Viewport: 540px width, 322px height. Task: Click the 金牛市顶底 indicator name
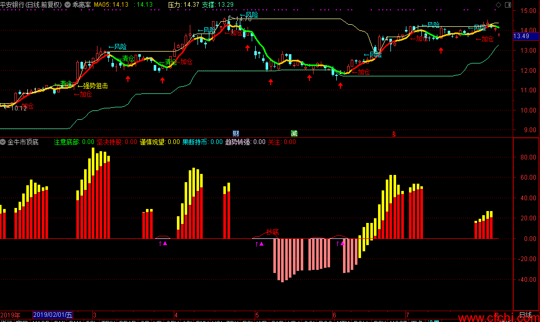point(23,142)
